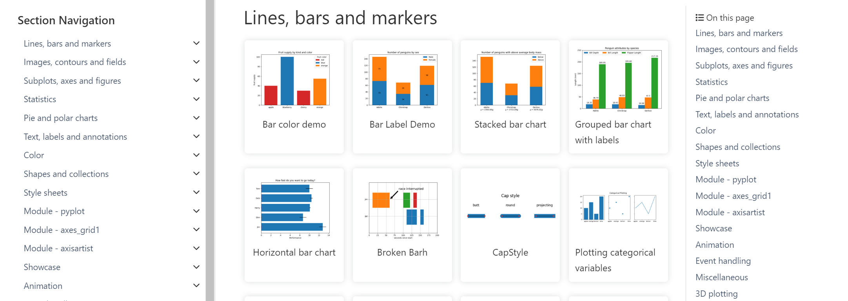Expand the Showcase section arrow
The width and height of the screenshot is (848, 301).
(x=196, y=267)
